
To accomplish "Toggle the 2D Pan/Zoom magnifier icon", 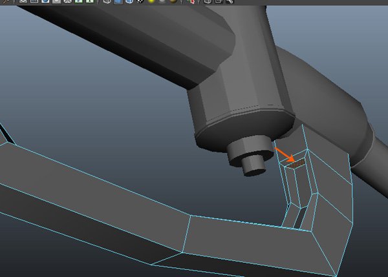I will click(x=6, y=1).
